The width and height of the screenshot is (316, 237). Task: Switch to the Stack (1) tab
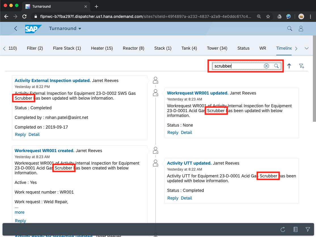click(163, 48)
